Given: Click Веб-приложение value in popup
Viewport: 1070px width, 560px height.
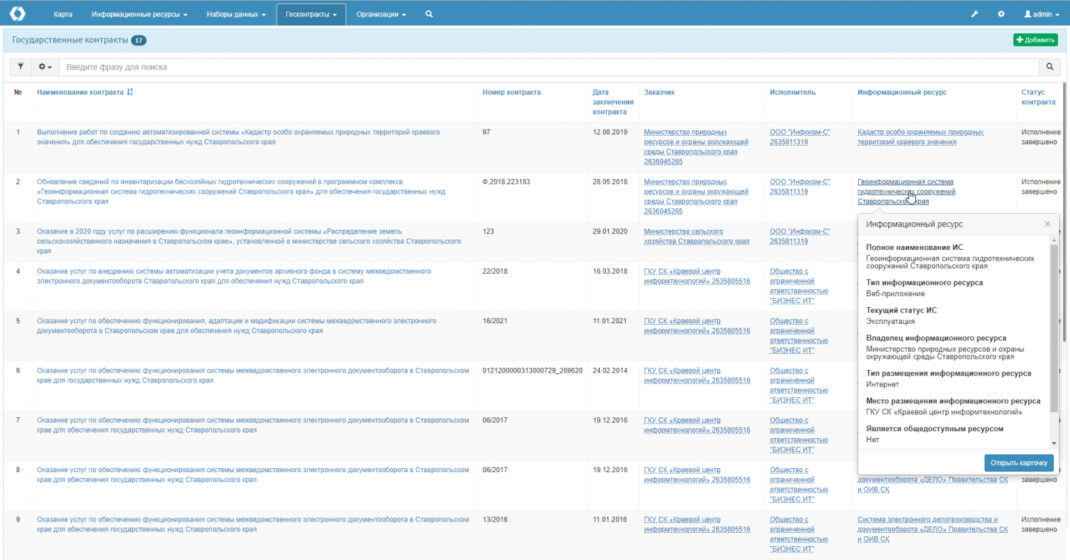Looking at the screenshot, I should click(x=895, y=293).
